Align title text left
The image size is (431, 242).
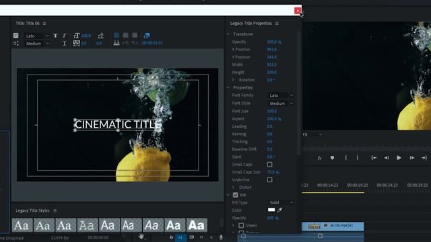coord(117,36)
